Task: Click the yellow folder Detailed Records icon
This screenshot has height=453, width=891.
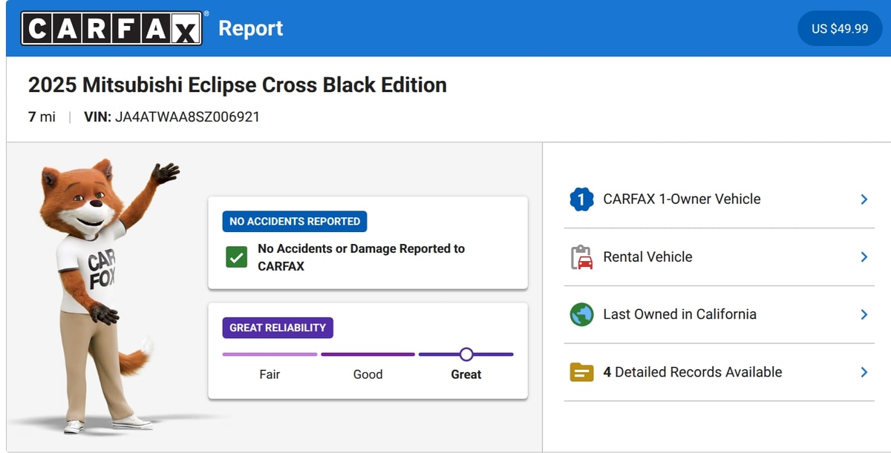Action: 581,372
